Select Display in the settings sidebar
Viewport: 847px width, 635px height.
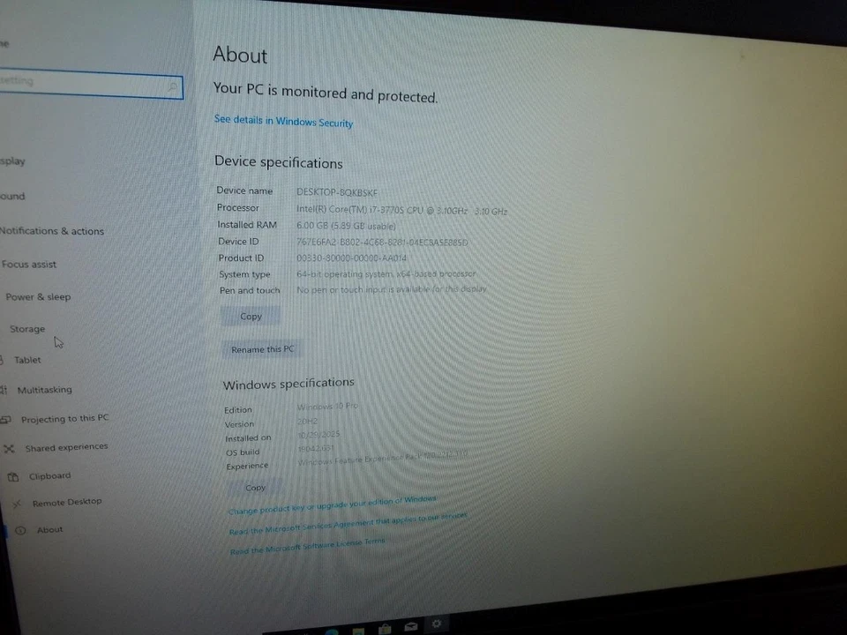tap(12, 161)
